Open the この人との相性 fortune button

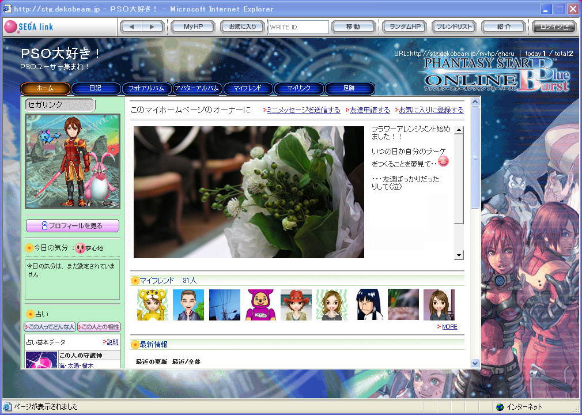[x=99, y=327]
